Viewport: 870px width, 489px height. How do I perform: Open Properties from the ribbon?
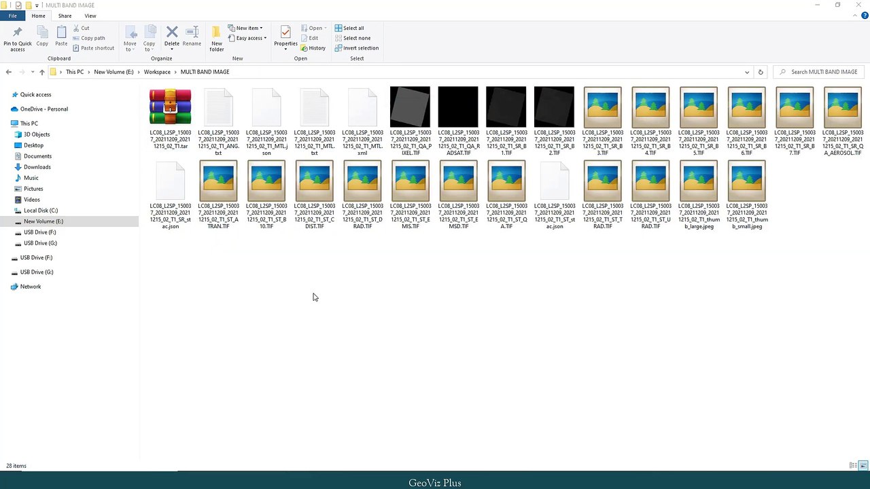pyautogui.click(x=285, y=37)
